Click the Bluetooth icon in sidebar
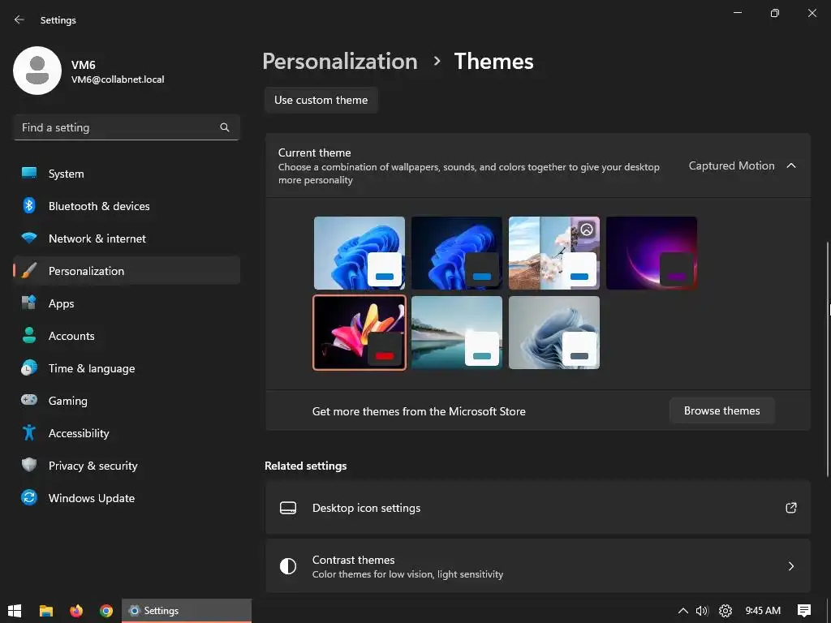Image resolution: width=831 pixels, height=623 pixels. click(29, 205)
